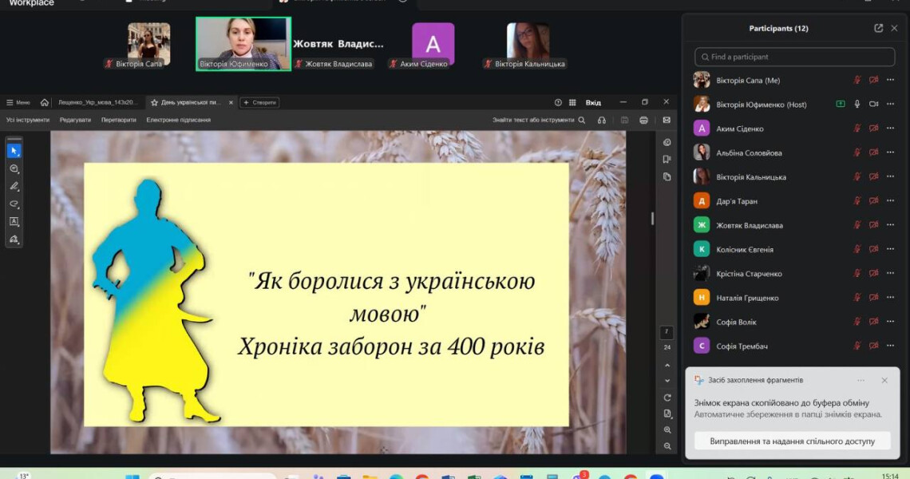This screenshot has width=910, height=479.
Task: Dismiss the snipping tool notification
Action: pyautogui.click(x=884, y=380)
